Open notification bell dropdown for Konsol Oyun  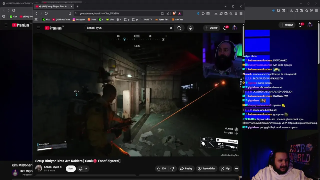point(83,168)
